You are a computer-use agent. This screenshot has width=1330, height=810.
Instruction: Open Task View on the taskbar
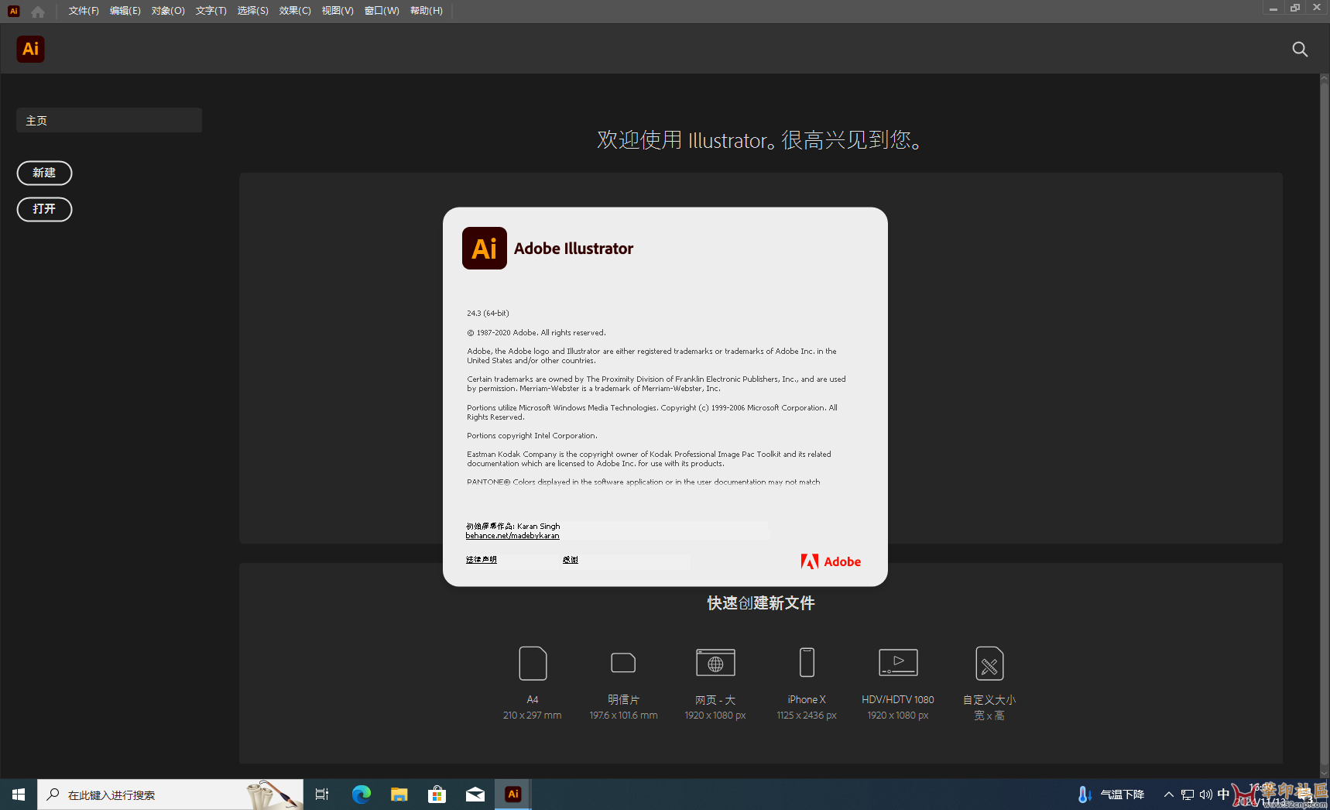(322, 795)
